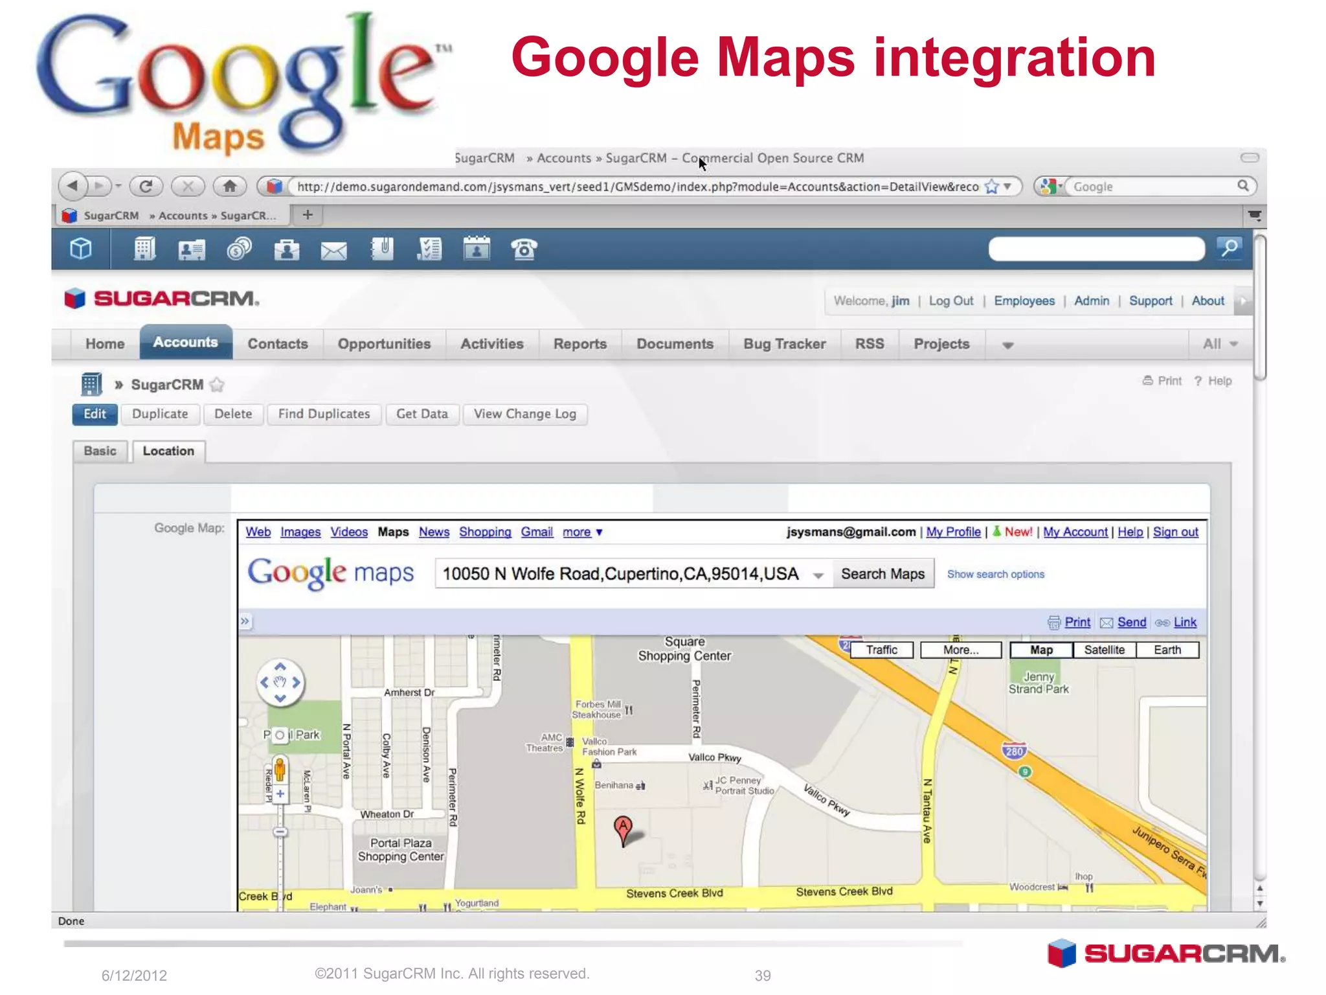Zoom in with the map plus button
This screenshot has height=995, width=1326.
click(x=280, y=794)
